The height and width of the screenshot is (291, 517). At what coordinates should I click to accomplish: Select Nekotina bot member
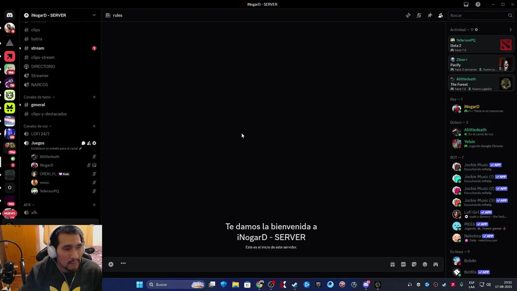coord(481,238)
